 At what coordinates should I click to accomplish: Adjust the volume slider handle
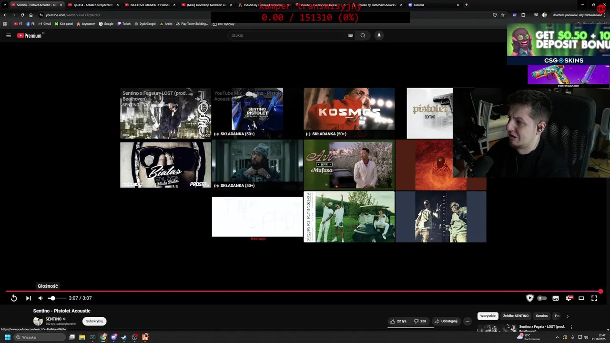(52, 298)
